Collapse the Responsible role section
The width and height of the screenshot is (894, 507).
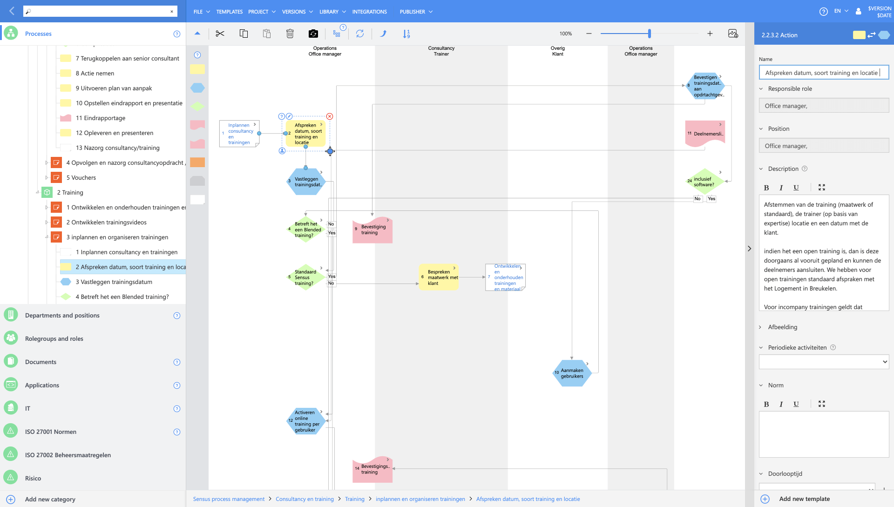[761, 88]
